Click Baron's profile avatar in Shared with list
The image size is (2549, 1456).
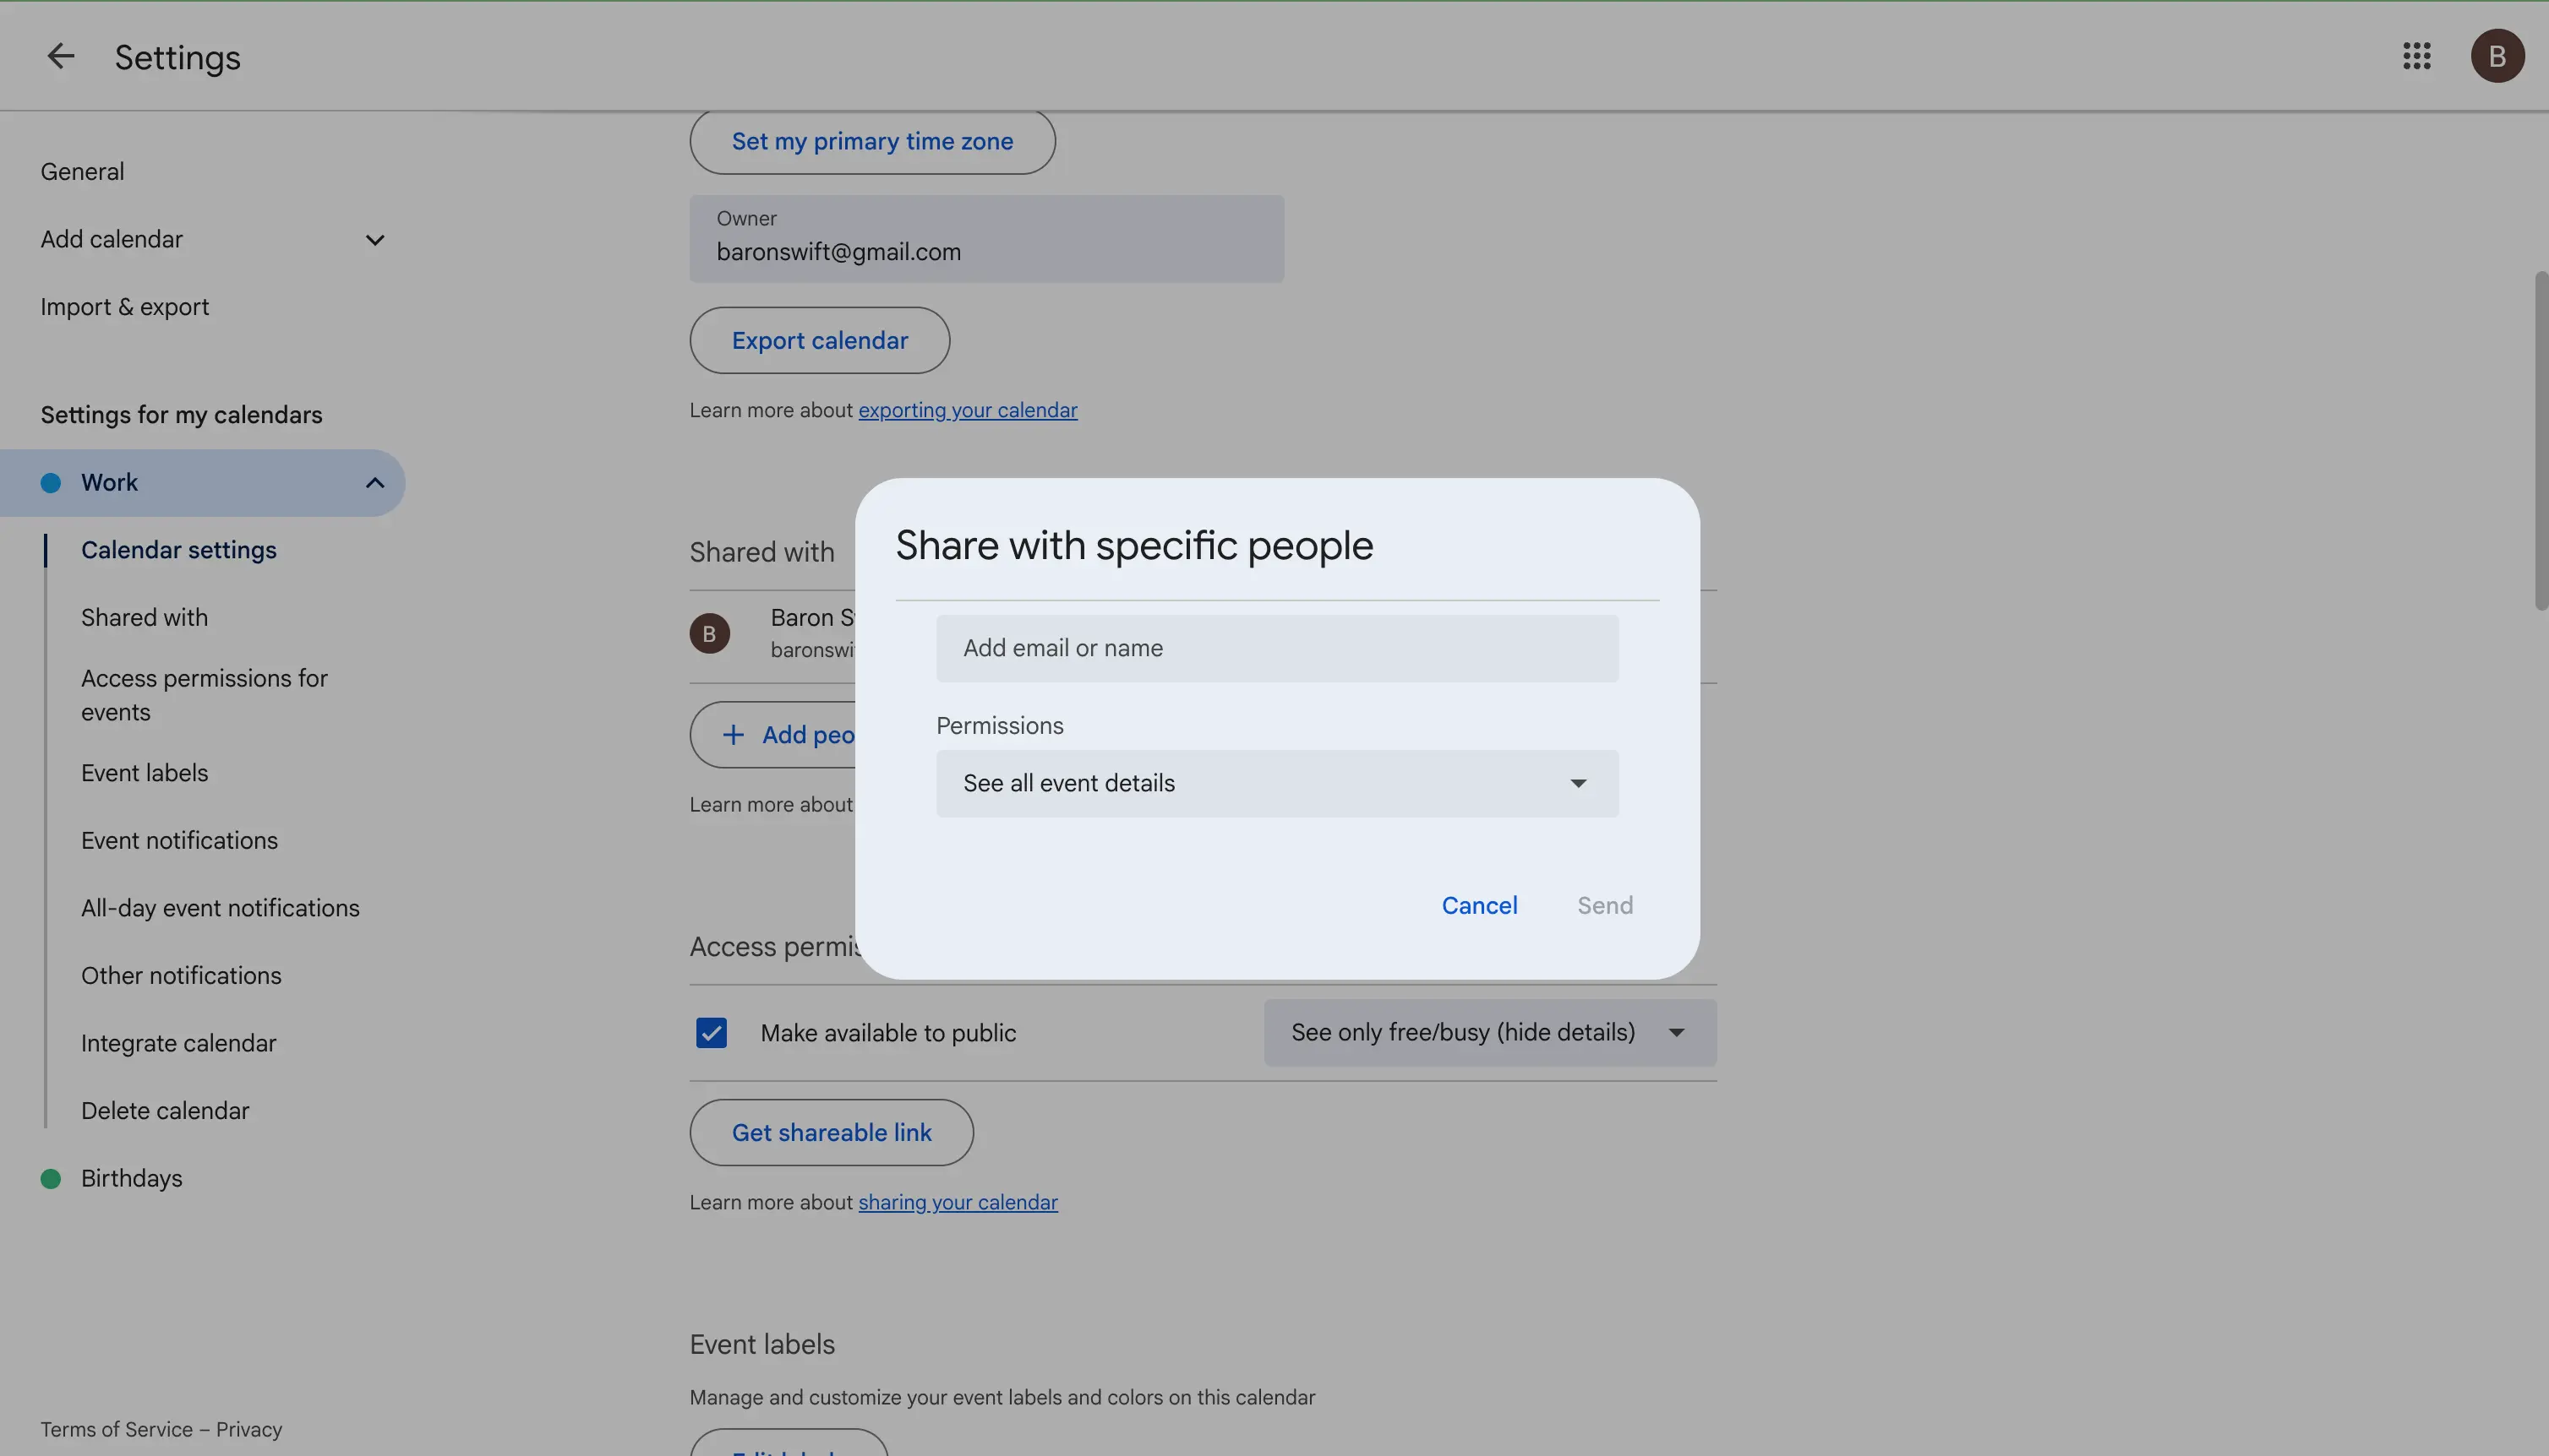(x=709, y=633)
